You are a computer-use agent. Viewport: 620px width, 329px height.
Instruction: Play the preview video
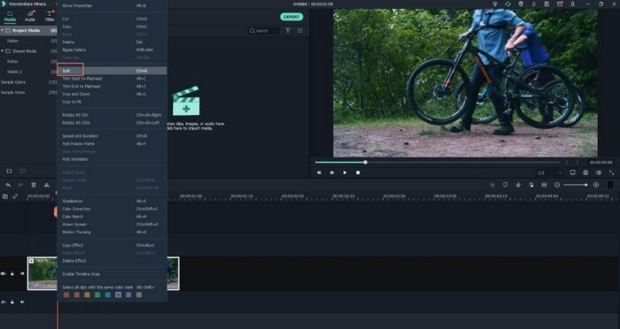click(x=345, y=172)
